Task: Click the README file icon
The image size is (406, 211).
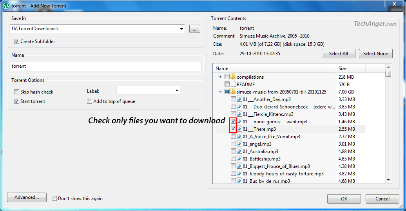Action: tap(233, 84)
